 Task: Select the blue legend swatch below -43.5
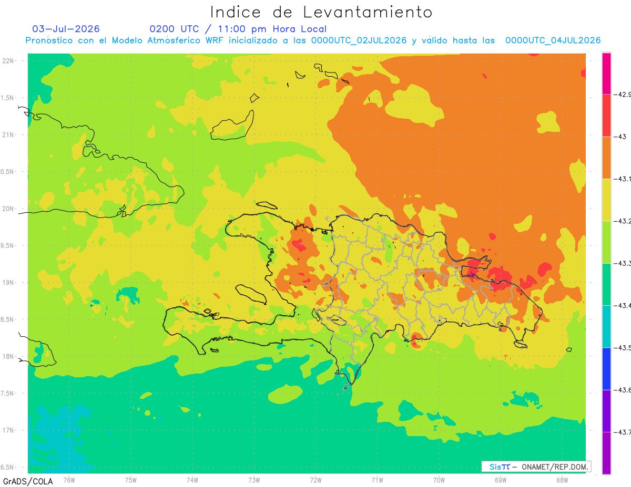click(606, 369)
